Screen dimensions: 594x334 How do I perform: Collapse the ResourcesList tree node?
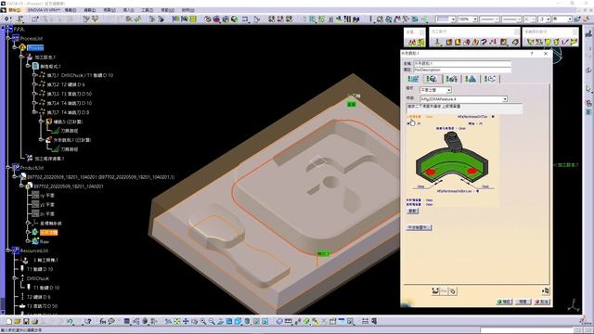8,250
